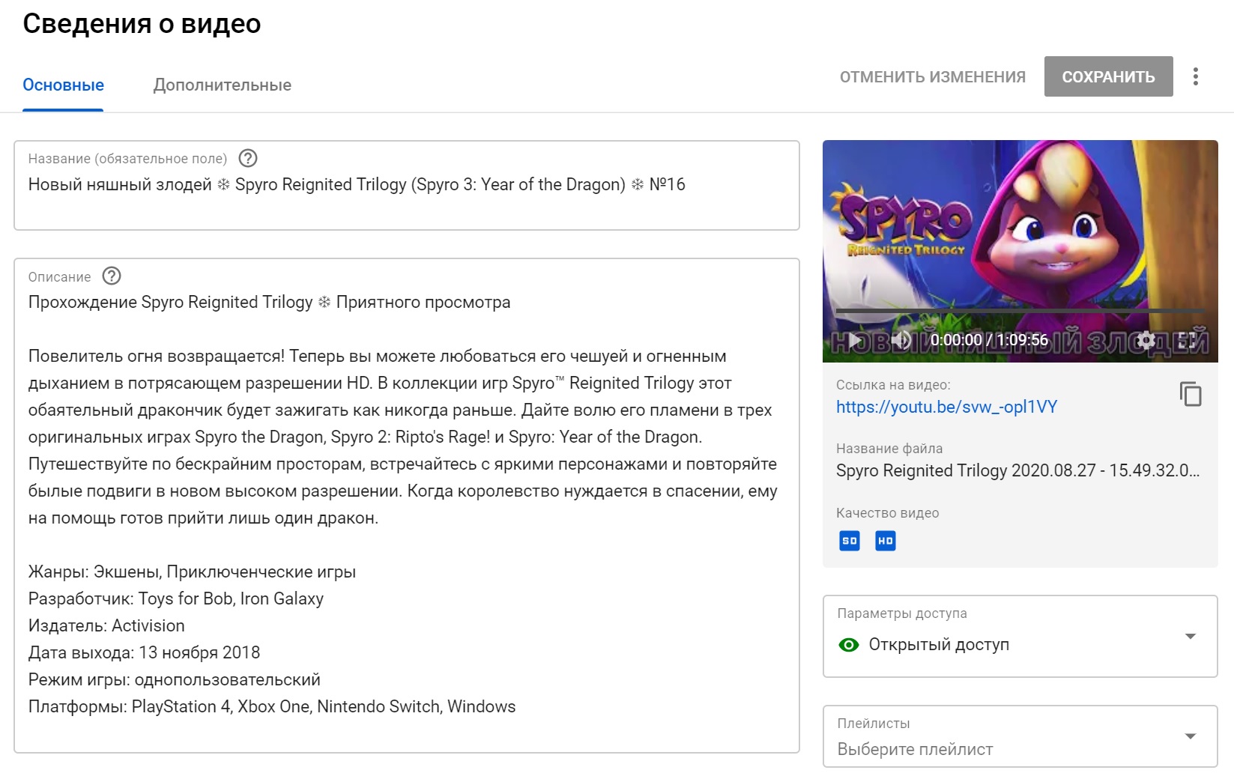
Task: Click the Сведения о видео heading
Action: [142, 24]
